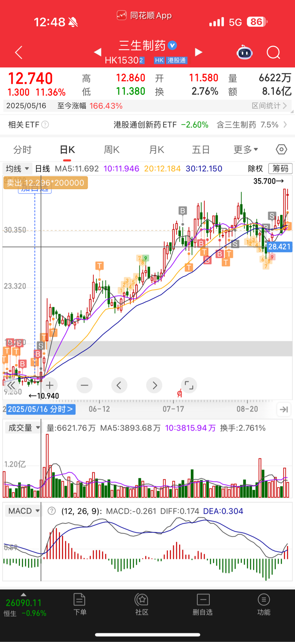The height and width of the screenshot is (642, 295).
Task: Tap the MA5:11.692 value
Action: pyautogui.click(x=77, y=168)
